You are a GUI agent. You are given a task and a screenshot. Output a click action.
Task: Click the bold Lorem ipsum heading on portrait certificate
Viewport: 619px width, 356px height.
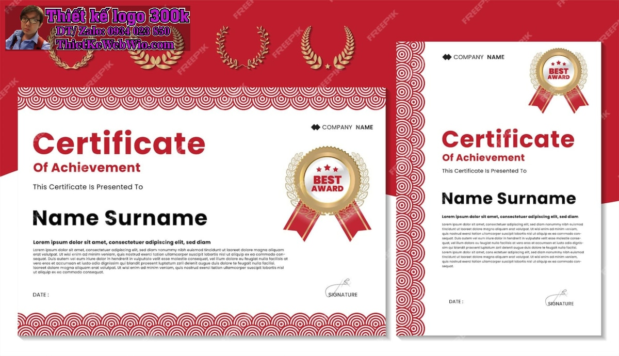click(x=510, y=217)
